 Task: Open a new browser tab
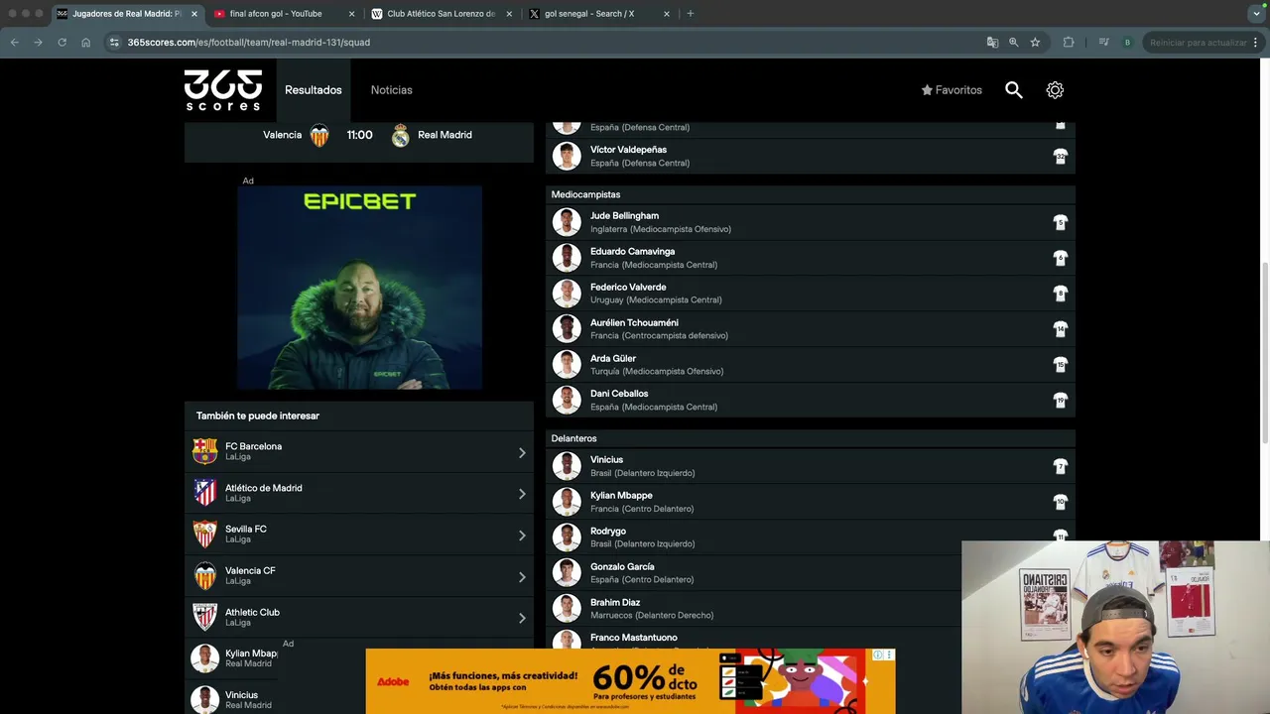click(691, 14)
